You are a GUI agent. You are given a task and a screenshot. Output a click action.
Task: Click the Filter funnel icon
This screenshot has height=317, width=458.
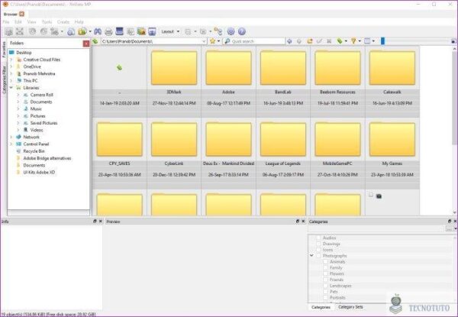pos(353,41)
